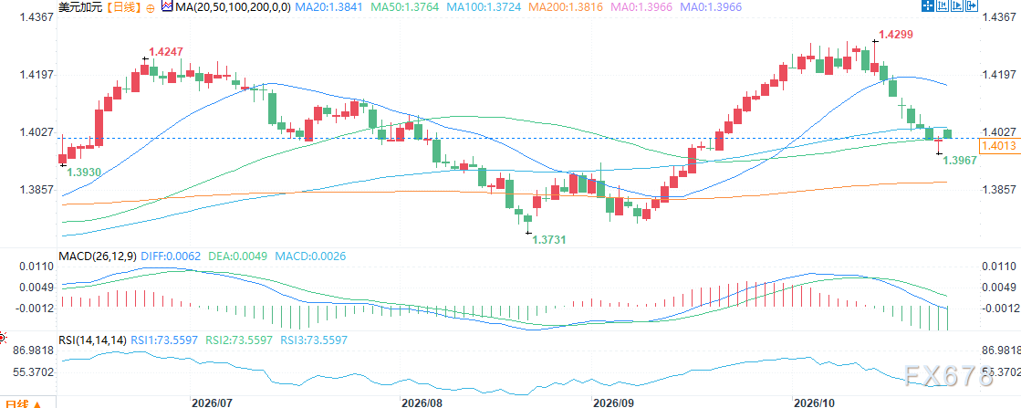Click the 1.4299 high price label
This screenshot has height=408, width=1021.
pyautogui.click(x=895, y=34)
